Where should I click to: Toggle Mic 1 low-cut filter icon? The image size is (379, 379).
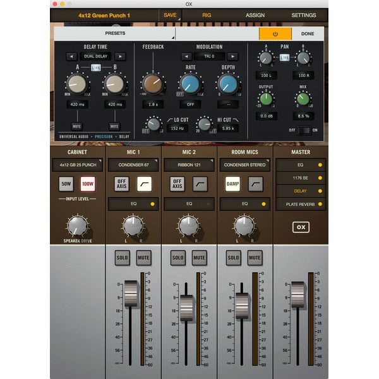(x=144, y=184)
